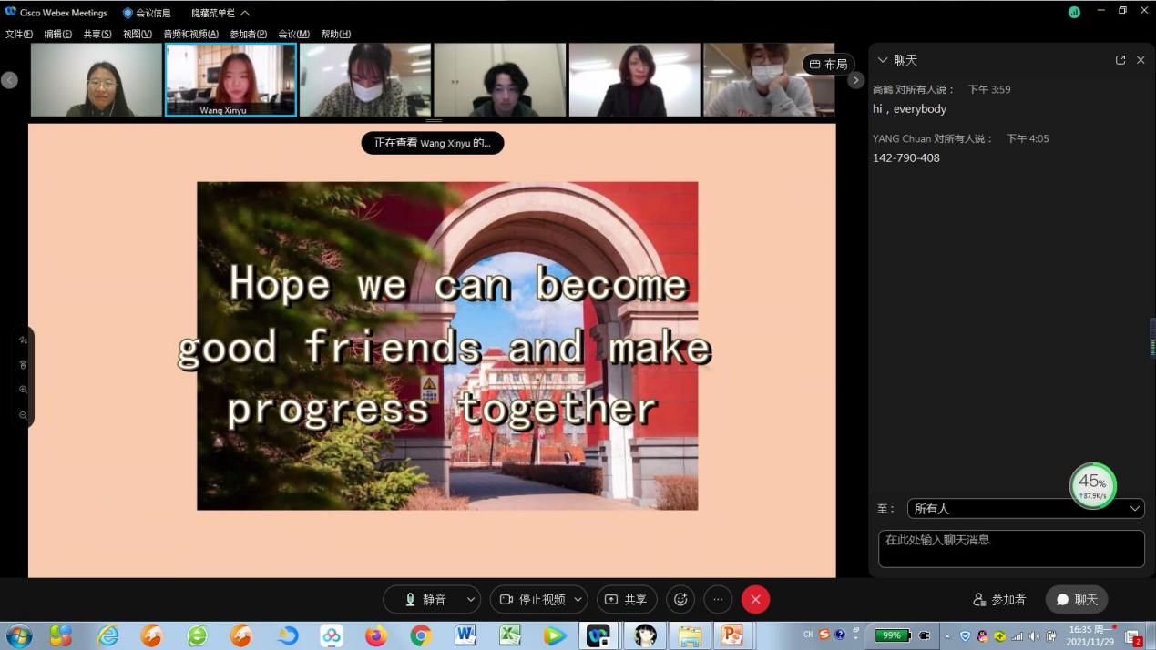Open 会议信息 shield meeting info
The width and height of the screenshot is (1156, 650).
(147, 13)
